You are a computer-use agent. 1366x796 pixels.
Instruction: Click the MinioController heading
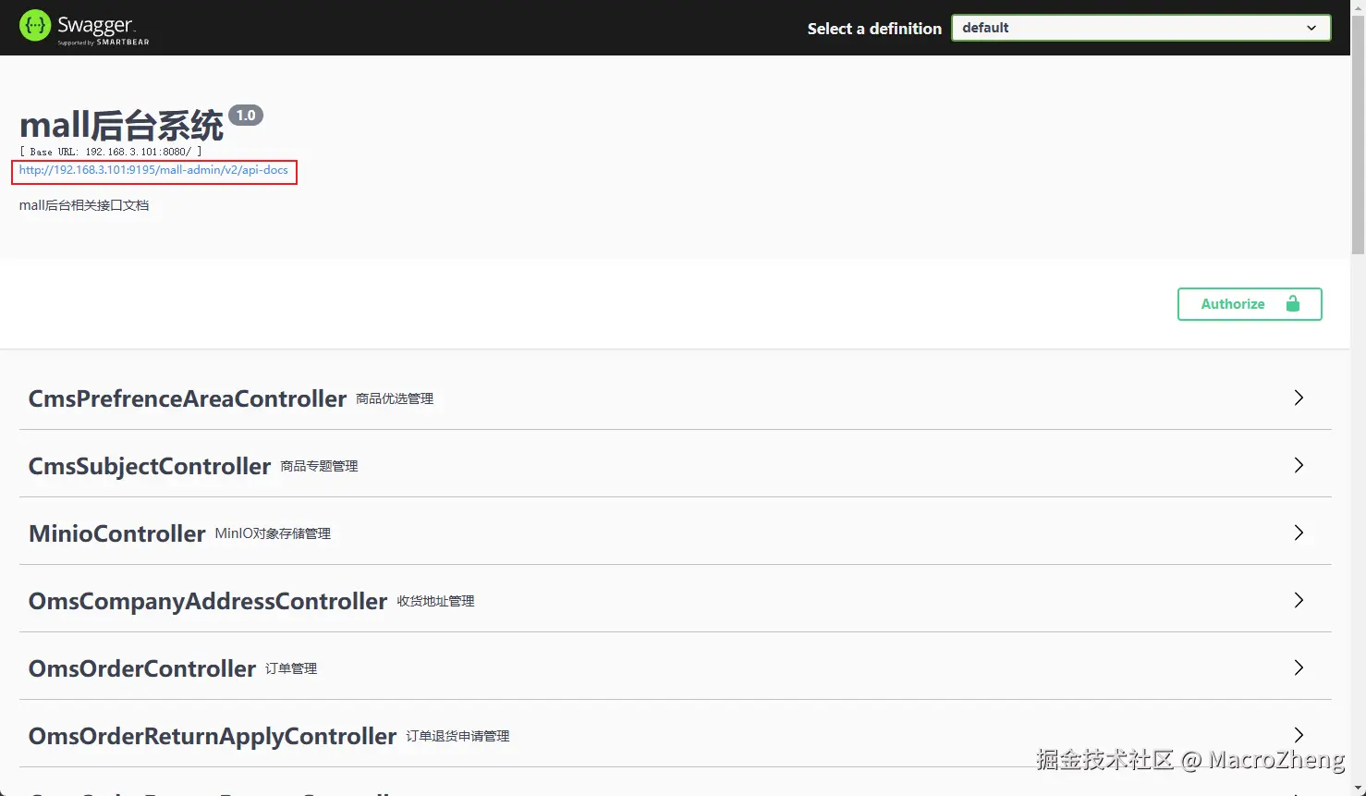117,533
